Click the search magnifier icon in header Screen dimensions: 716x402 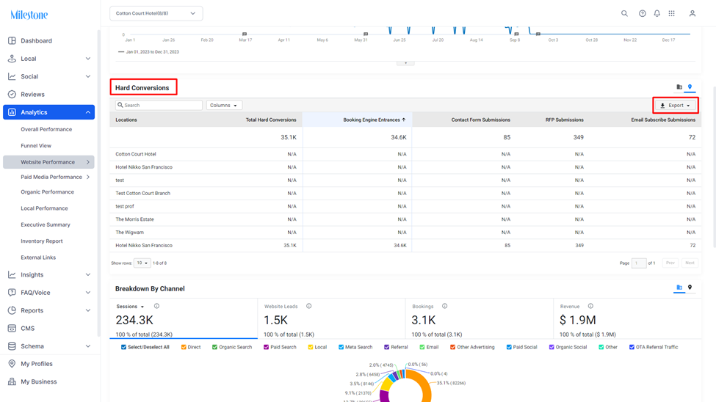click(x=624, y=13)
